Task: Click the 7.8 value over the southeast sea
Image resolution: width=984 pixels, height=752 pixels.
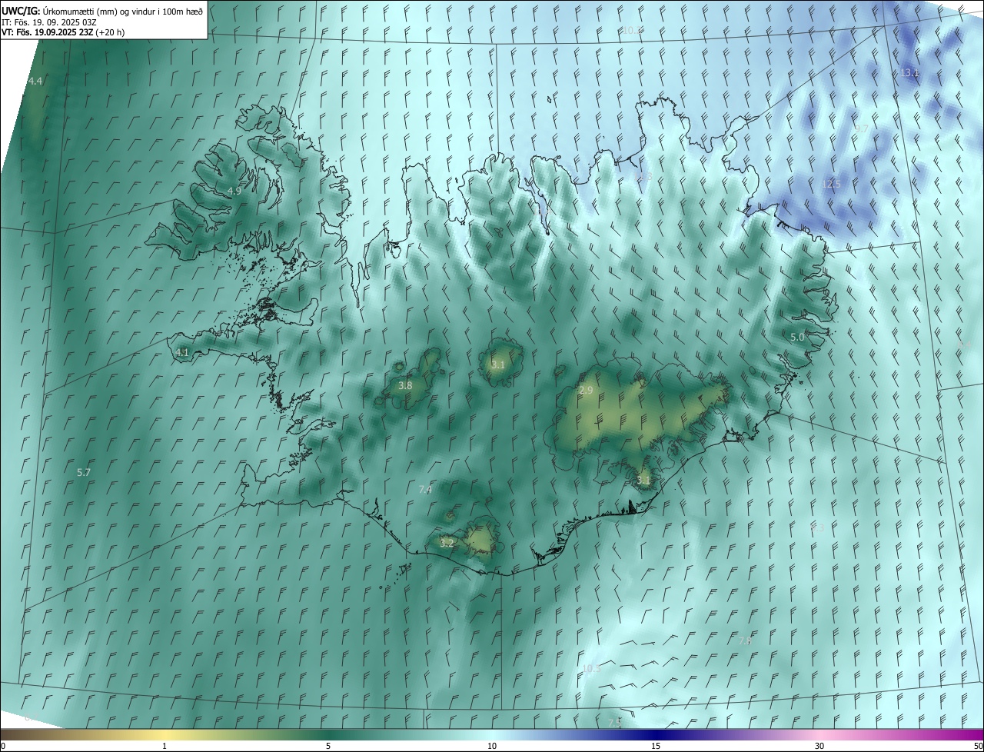Action: click(744, 641)
